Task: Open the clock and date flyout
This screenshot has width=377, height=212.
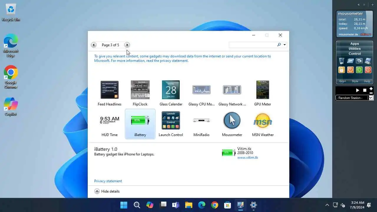Action: click(357, 205)
